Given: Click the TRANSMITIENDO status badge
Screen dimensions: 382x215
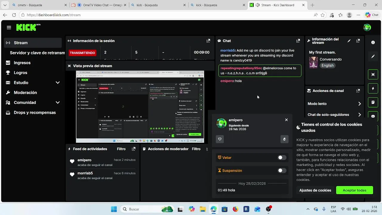Looking at the screenshot, I should (x=82, y=53).
